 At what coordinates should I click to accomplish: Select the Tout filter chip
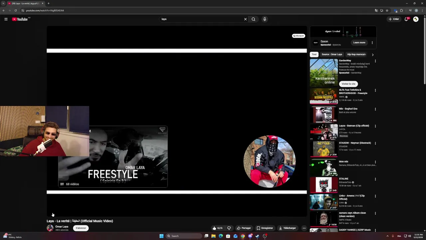coord(314,54)
